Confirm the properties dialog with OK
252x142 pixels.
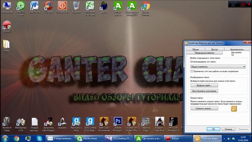tap(213, 129)
